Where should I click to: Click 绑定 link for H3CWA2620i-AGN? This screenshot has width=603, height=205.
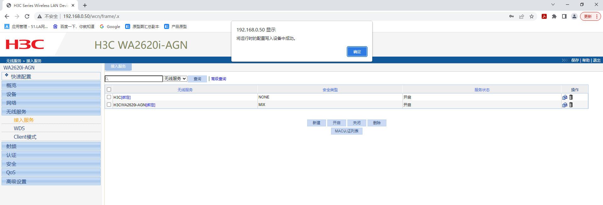[151, 105]
